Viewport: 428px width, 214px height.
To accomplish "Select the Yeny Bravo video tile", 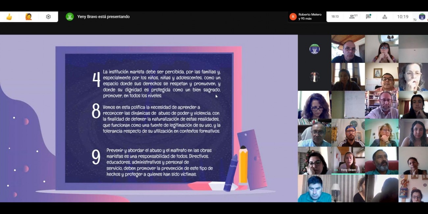I will [x=348, y=161].
